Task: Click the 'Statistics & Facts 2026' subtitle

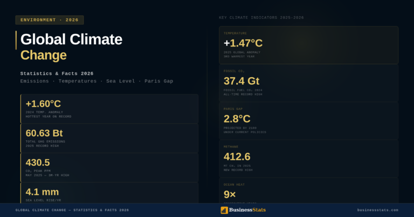Action: coord(57,73)
